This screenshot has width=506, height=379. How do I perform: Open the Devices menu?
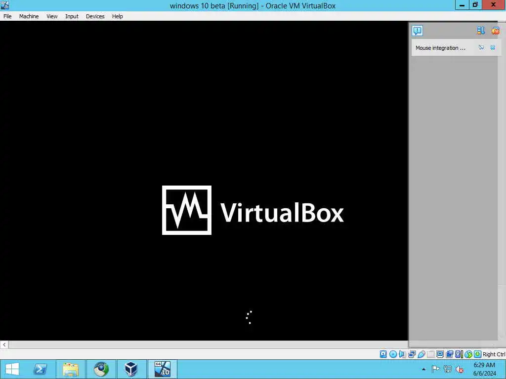pos(95,16)
